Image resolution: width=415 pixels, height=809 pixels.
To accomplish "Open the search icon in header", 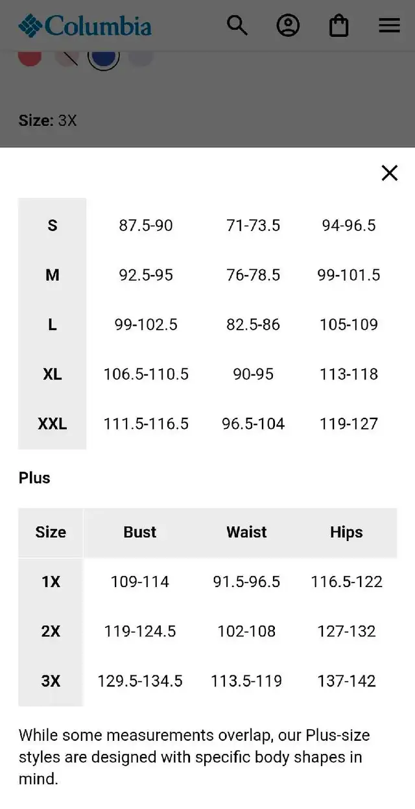I will (x=237, y=26).
